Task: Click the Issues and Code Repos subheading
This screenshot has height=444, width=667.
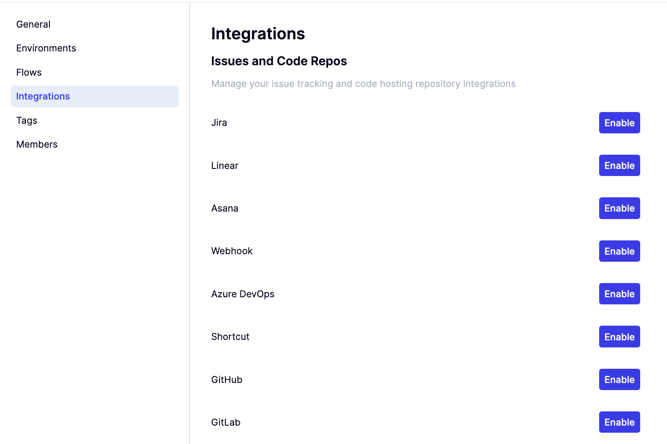Action: point(279,61)
